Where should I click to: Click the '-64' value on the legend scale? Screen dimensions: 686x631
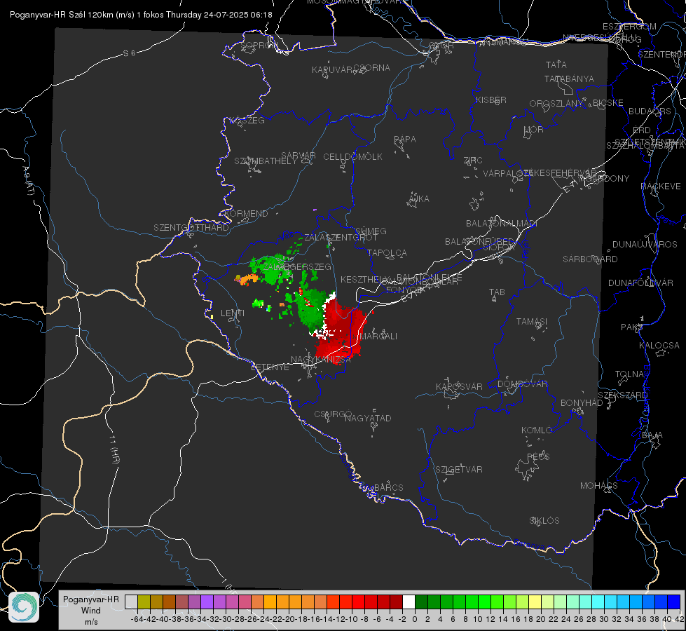point(137,619)
